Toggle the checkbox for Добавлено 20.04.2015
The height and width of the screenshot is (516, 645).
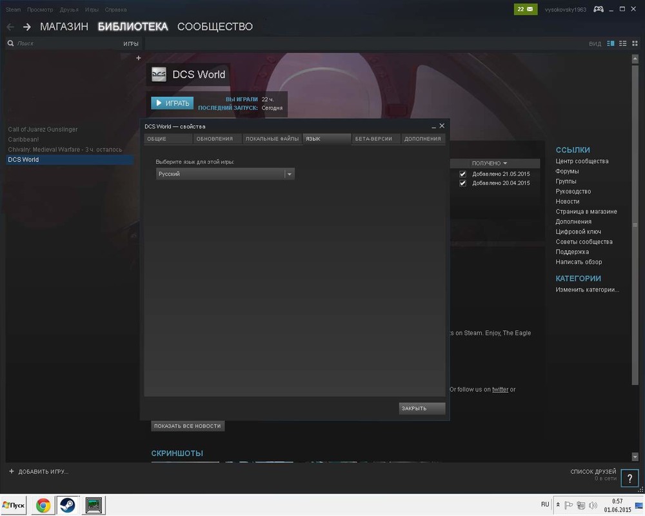click(x=462, y=183)
